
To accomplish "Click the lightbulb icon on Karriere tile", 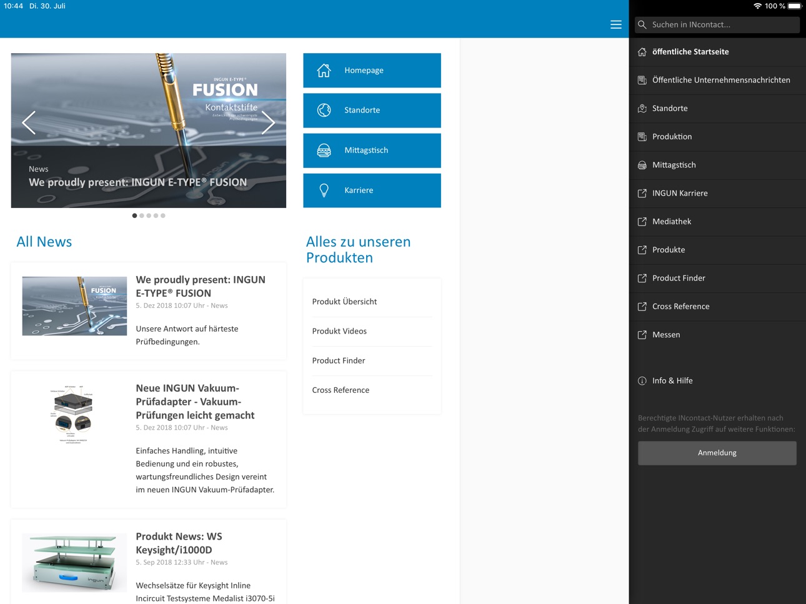I will tap(324, 191).
